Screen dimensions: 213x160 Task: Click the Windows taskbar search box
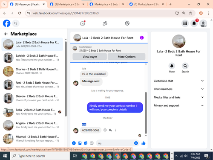(x=40, y=156)
